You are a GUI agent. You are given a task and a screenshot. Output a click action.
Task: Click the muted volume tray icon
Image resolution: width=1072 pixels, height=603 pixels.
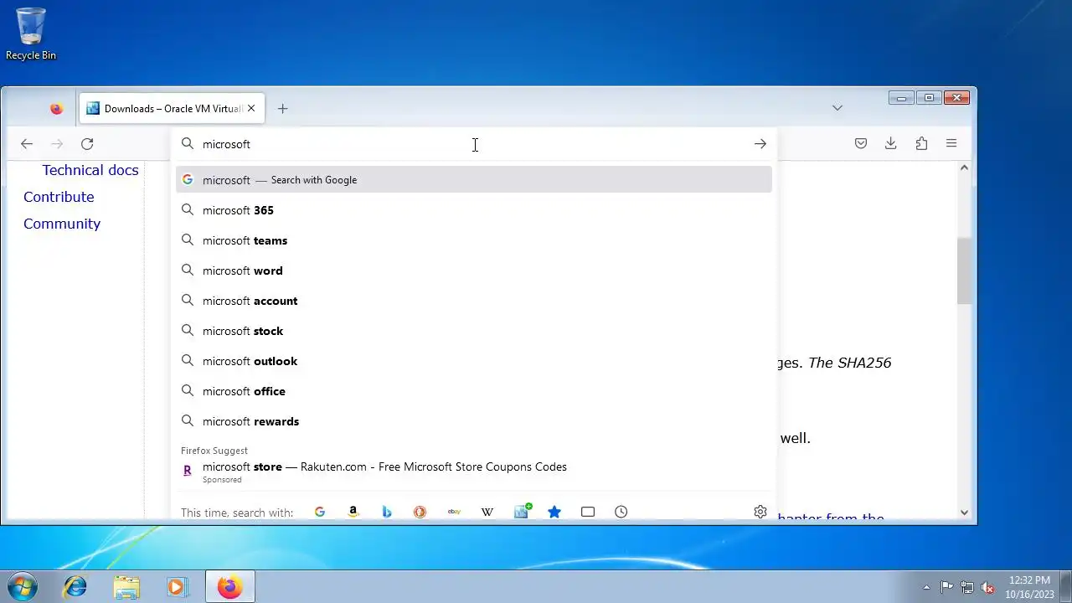point(988,587)
